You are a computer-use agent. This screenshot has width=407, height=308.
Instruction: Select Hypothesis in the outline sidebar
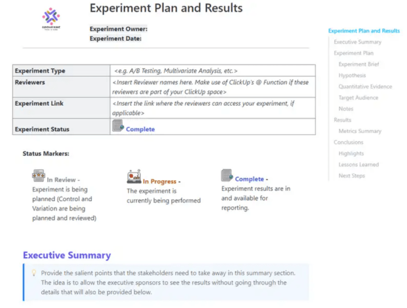pyautogui.click(x=352, y=76)
